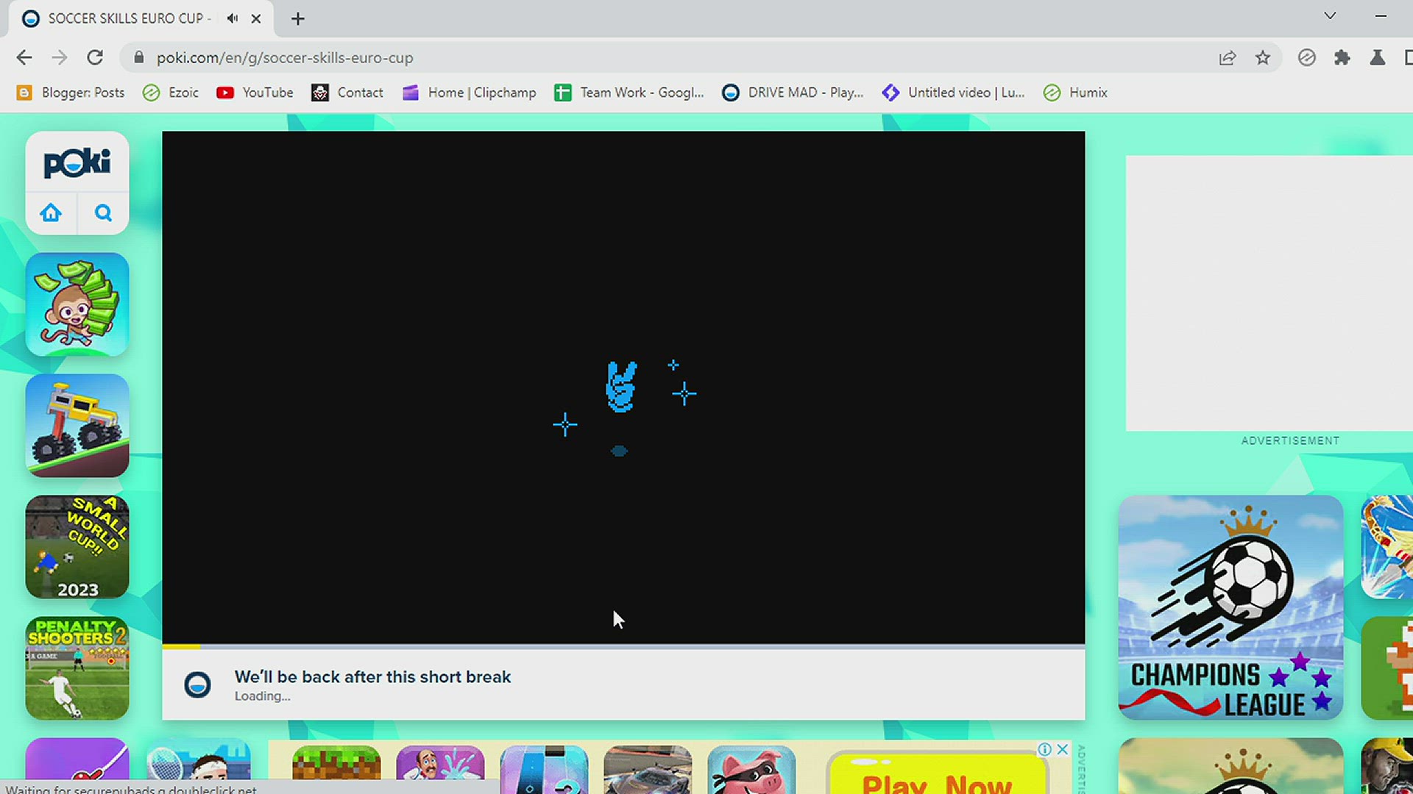Image resolution: width=1413 pixels, height=794 pixels.
Task: Open the Untitled video bookmark
Action: (x=954, y=93)
